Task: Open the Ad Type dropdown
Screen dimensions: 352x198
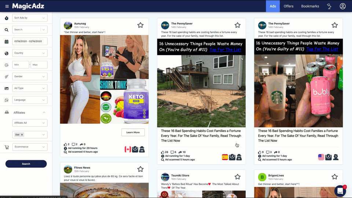Action: pyautogui.click(x=30, y=88)
